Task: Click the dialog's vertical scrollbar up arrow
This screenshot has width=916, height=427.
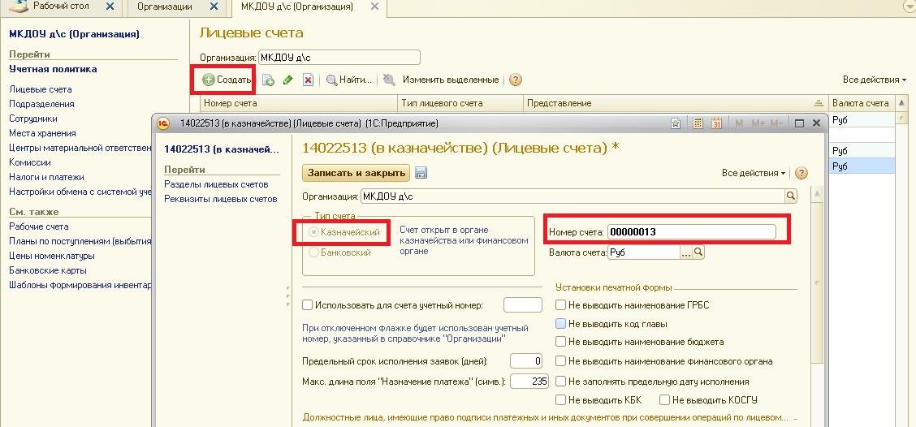Action: pyautogui.click(x=817, y=194)
